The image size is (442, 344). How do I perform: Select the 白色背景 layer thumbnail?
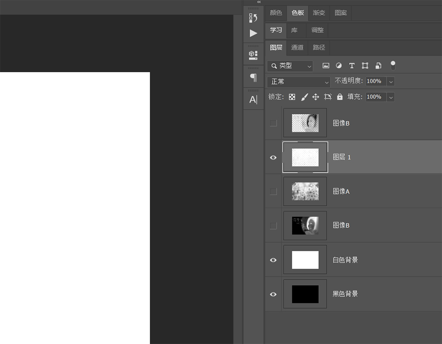pyautogui.click(x=305, y=260)
